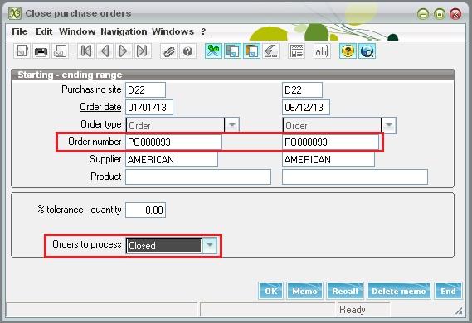The image size is (472, 323).
Task: Click the Memo button
Action: pyautogui.click(x=304, y=291)
